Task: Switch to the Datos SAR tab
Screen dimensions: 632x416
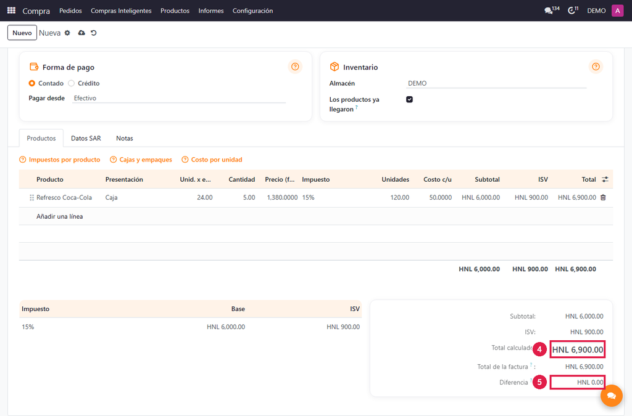Action: coord(86,139)
